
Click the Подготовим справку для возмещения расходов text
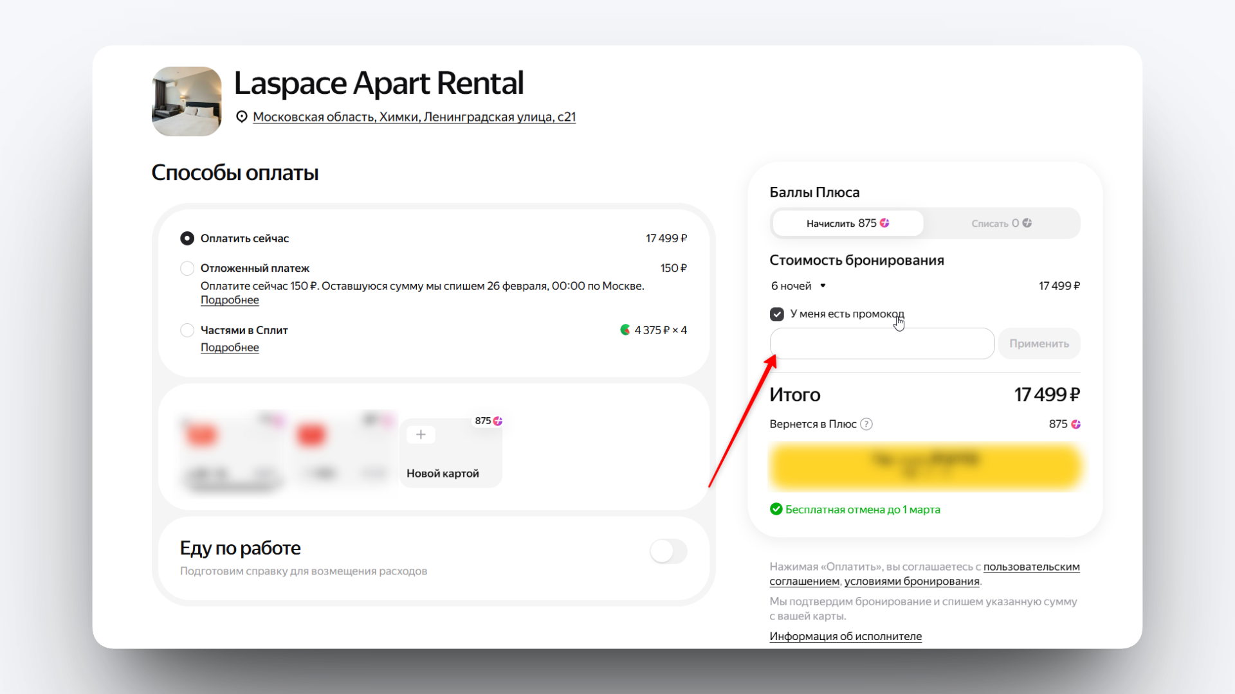304,571
